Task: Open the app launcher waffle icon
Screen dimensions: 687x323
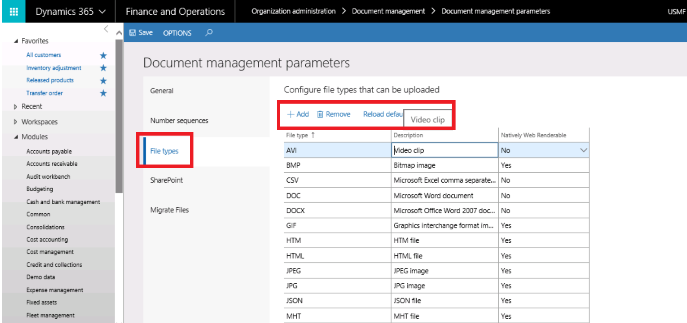Action: click(x=13, y=11)
